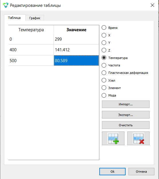Click the application logo in title bar
The image size is (159, 179).
[6, 5]
